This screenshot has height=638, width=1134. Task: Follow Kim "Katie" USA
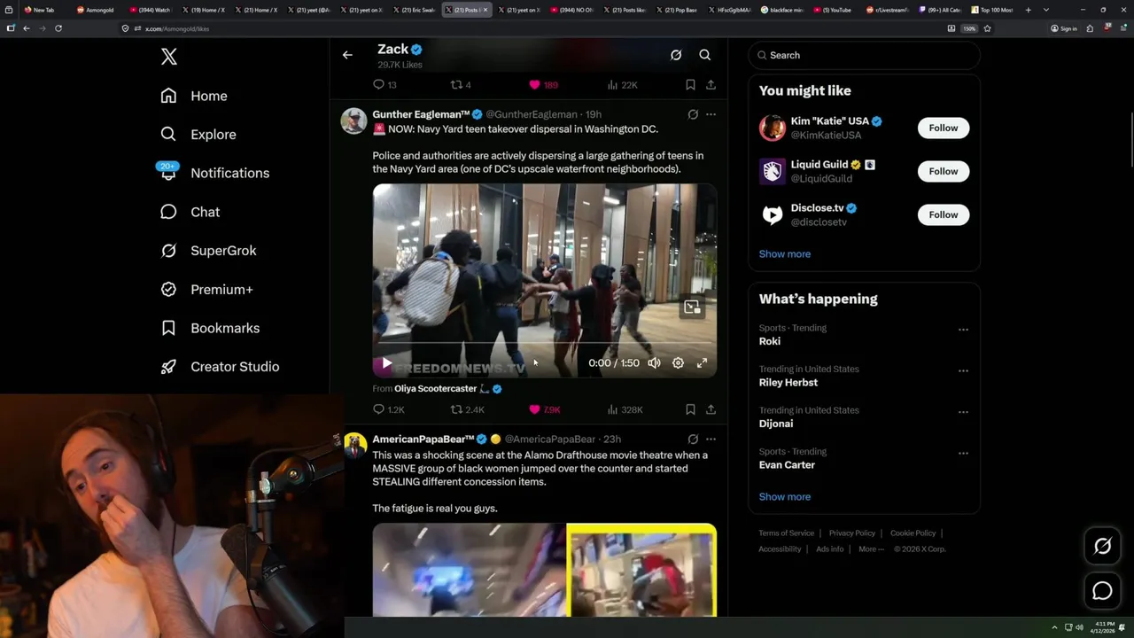944,128
